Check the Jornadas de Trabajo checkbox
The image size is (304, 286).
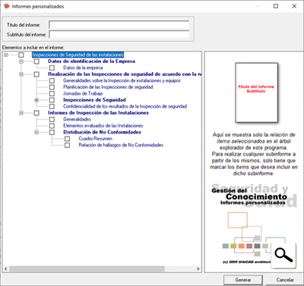pos(52,93)
